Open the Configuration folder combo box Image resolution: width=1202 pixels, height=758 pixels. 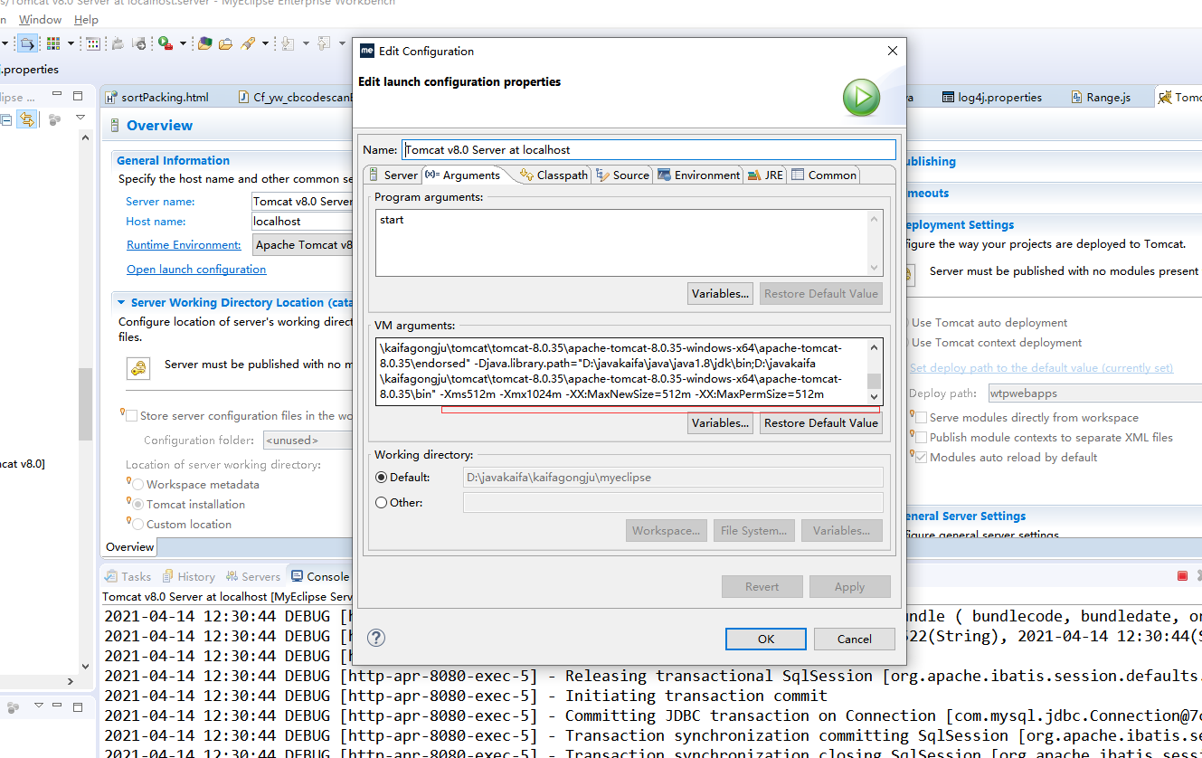[x=308, y=441]
